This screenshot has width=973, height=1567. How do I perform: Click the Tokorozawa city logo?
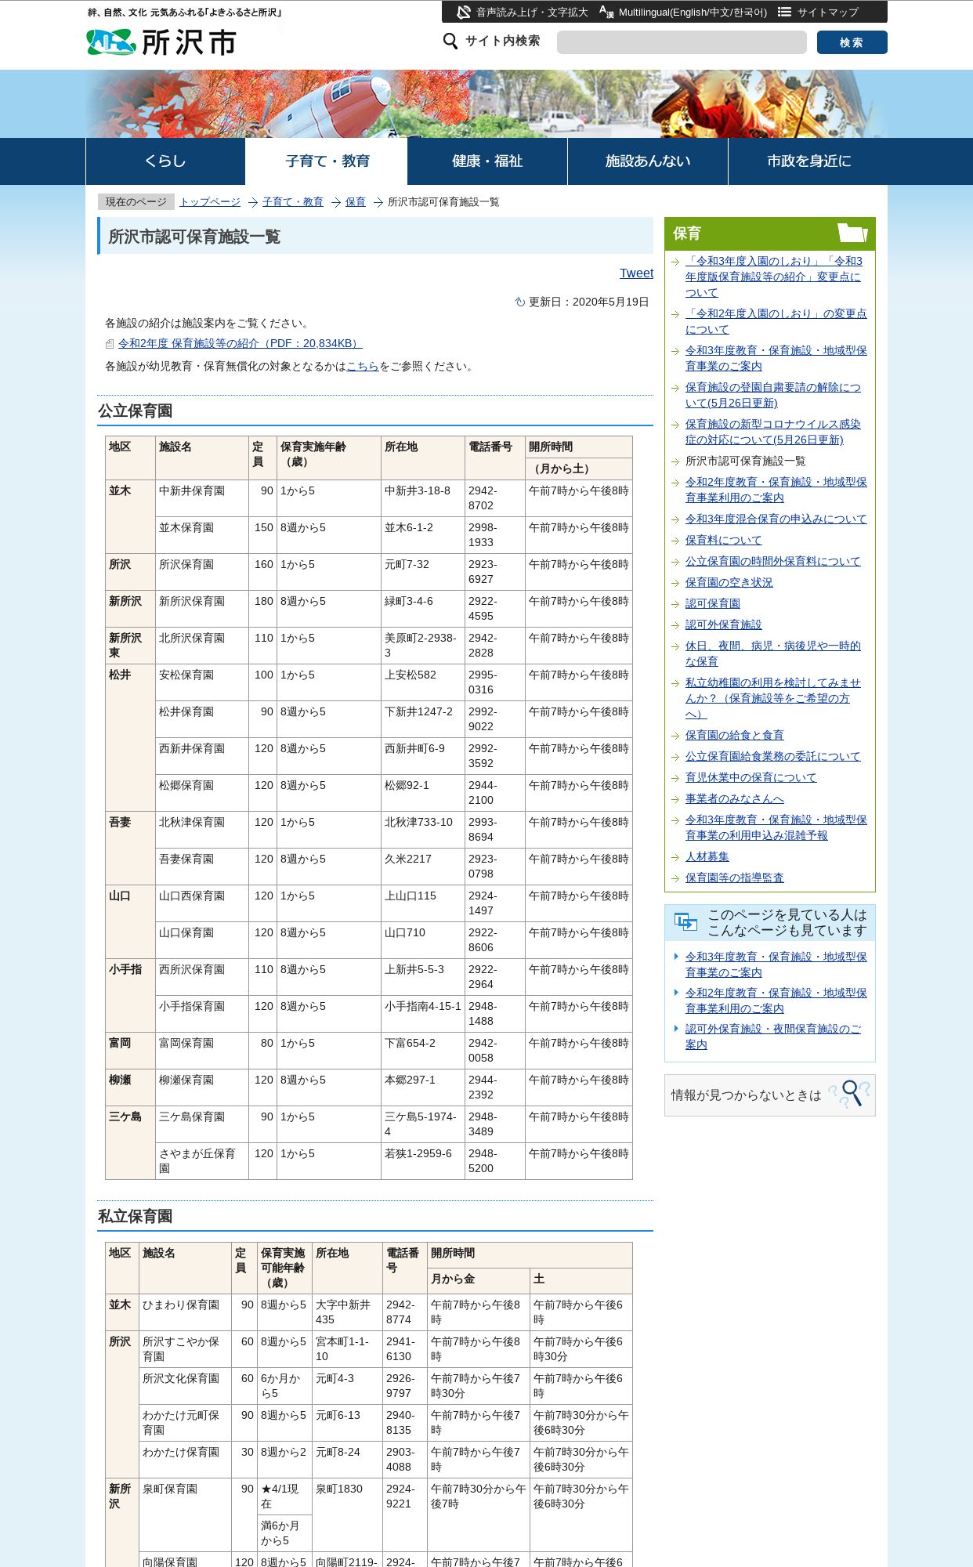pyautogui.click(x=161, y=42)
